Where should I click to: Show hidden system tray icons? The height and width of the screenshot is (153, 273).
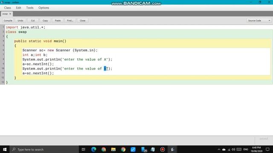(x=219, y=149)
